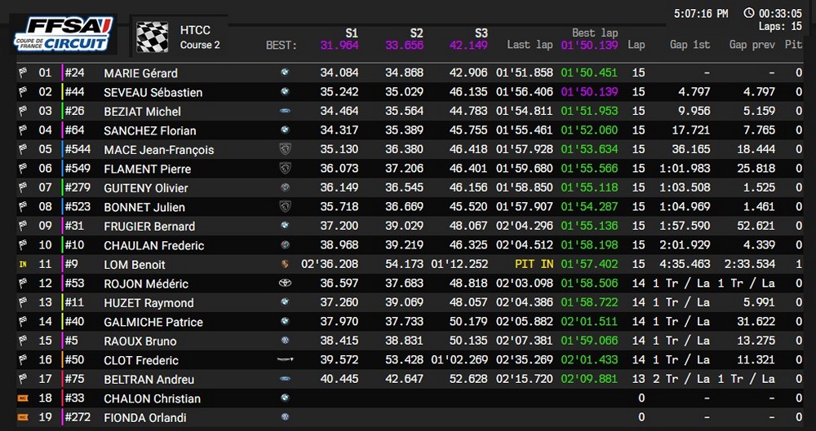Click the Best lap column header
Image resolution: width=816 pixels, height=431 pixels.
595,33
